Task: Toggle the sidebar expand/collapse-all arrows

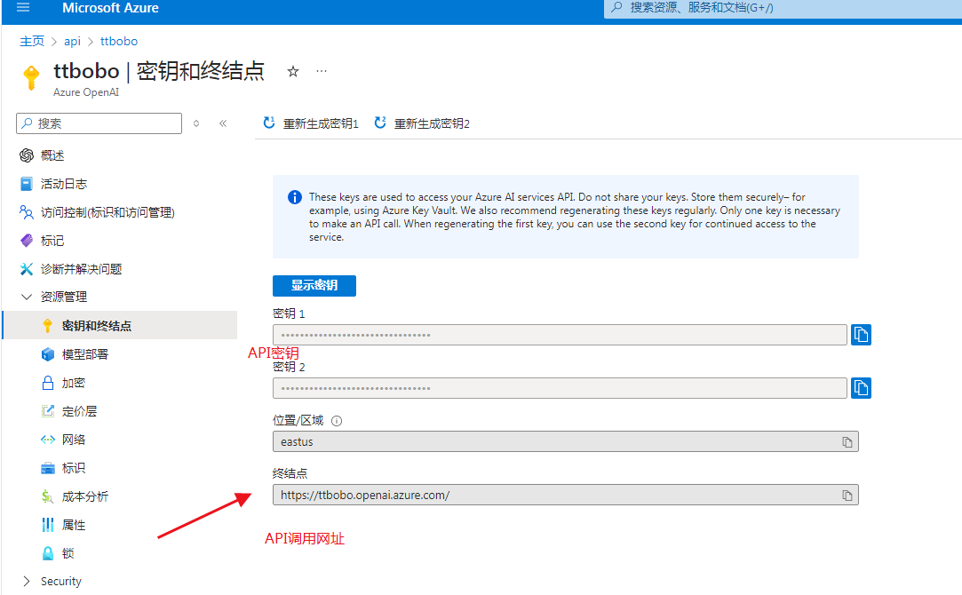Action: point(196,123)
